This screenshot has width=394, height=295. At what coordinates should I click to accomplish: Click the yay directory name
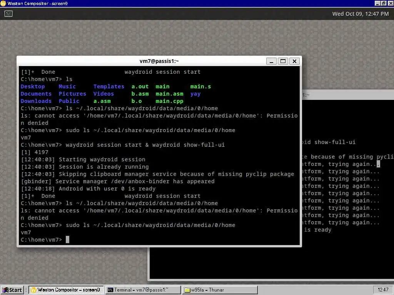click(x=195, y=94)
